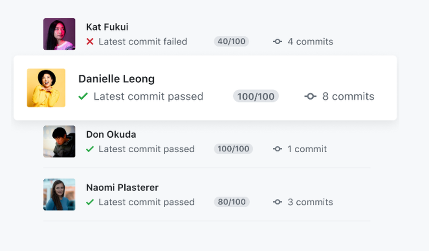Open Danielle Leong's yellow avatar
Screen dimensions: 429x251
coord(46,88)
